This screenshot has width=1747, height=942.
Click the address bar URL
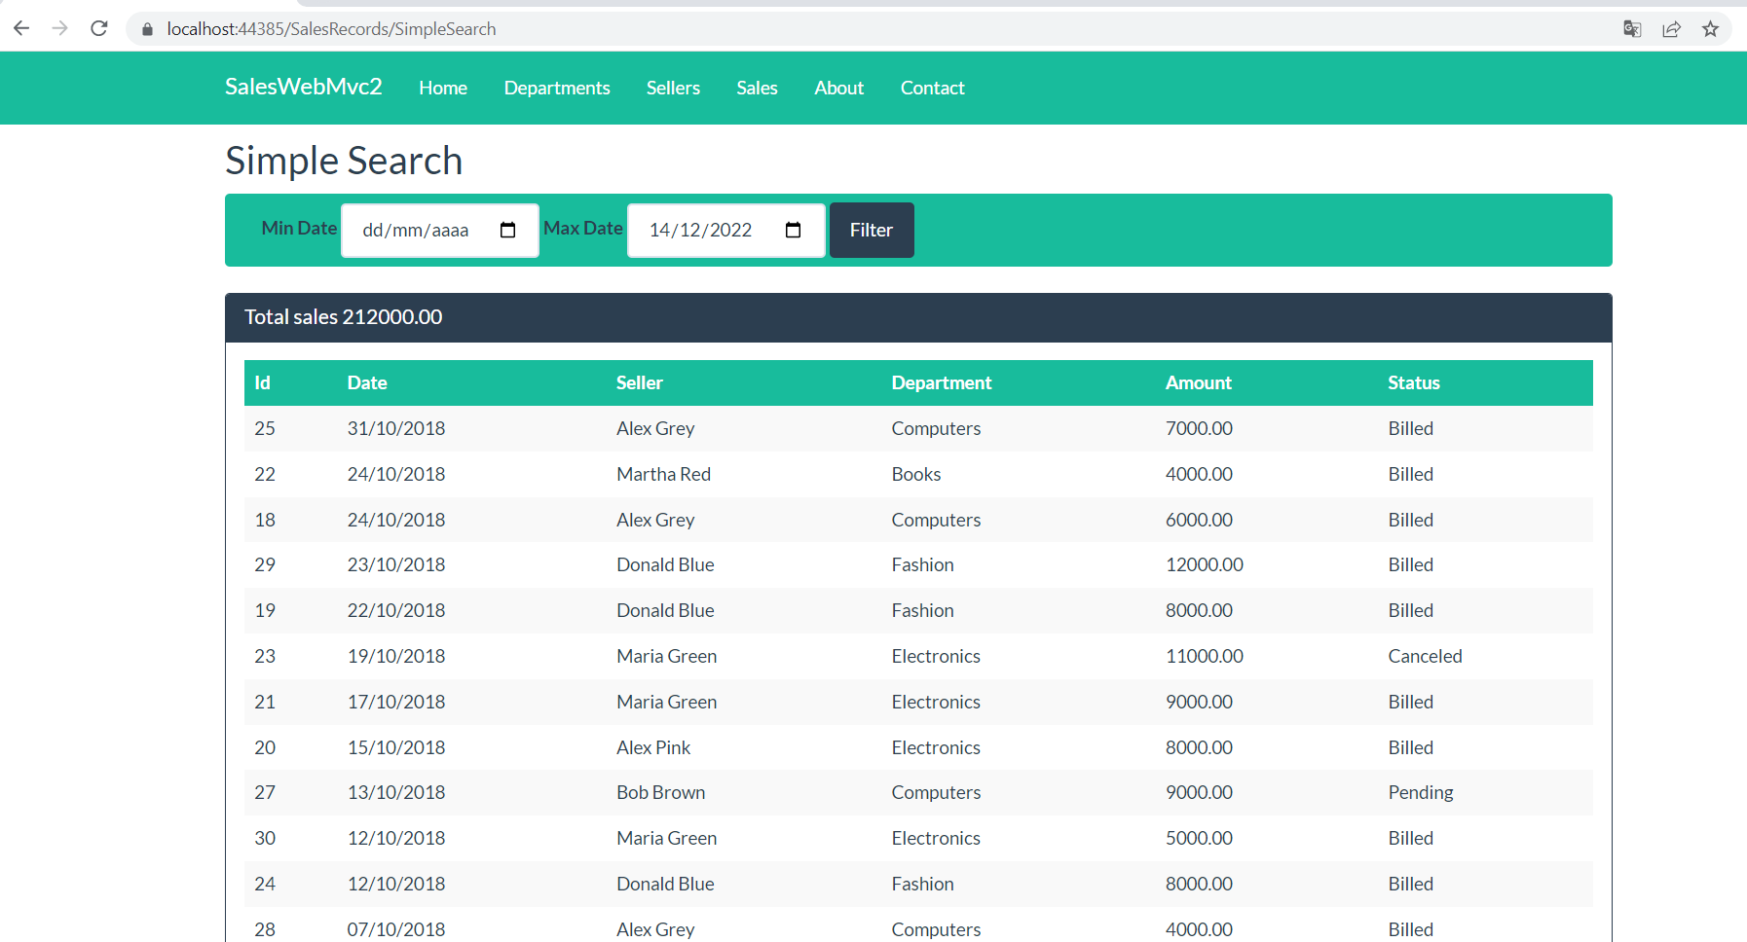(x=331, y=29)
